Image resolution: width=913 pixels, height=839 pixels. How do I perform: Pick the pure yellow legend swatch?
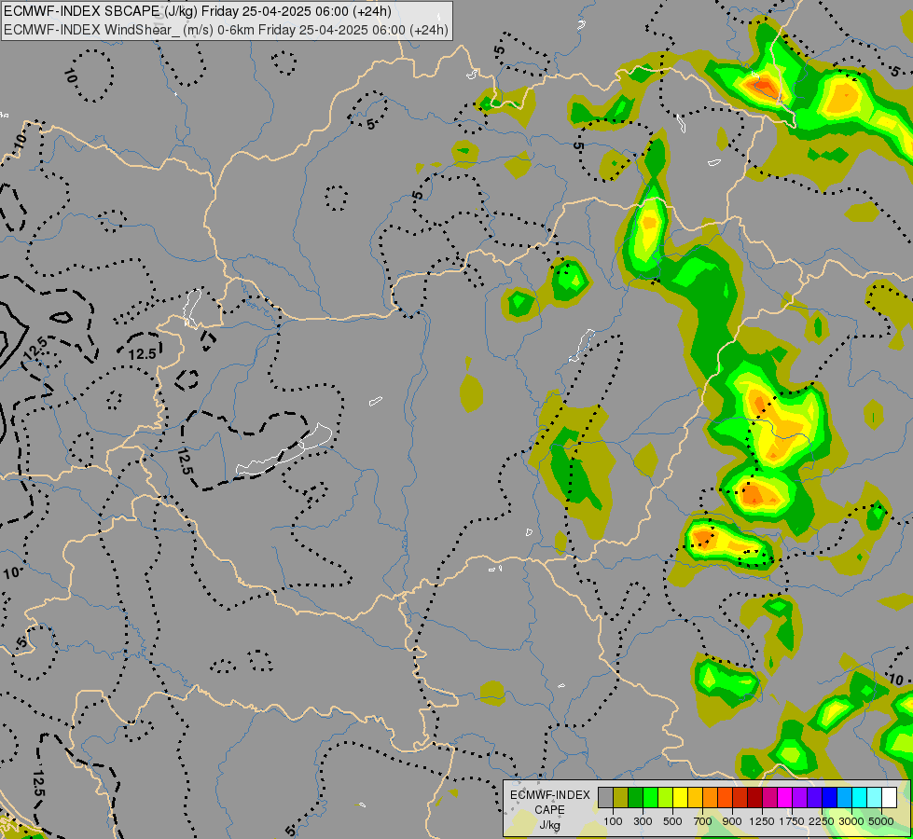tap(680, 798)
